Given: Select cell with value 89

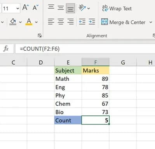Looking at the screenshot, I should (96, 79).
